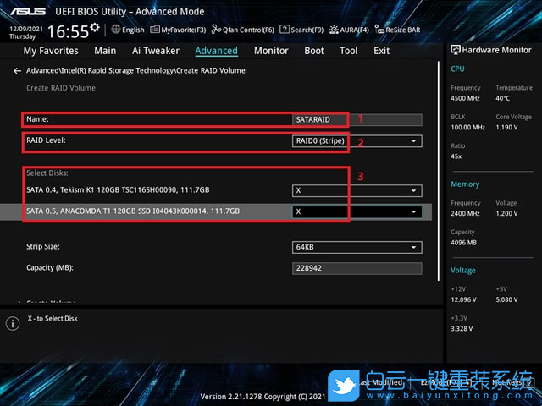542x406 pixels.
Task: Click the +5V reading 5.080 V
Action: click(x=506, y=299)
